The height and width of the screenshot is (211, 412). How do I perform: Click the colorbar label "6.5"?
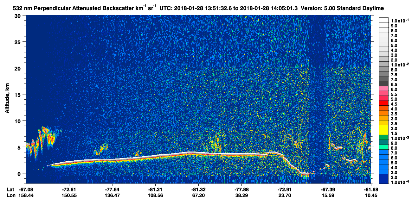[394, 84]
